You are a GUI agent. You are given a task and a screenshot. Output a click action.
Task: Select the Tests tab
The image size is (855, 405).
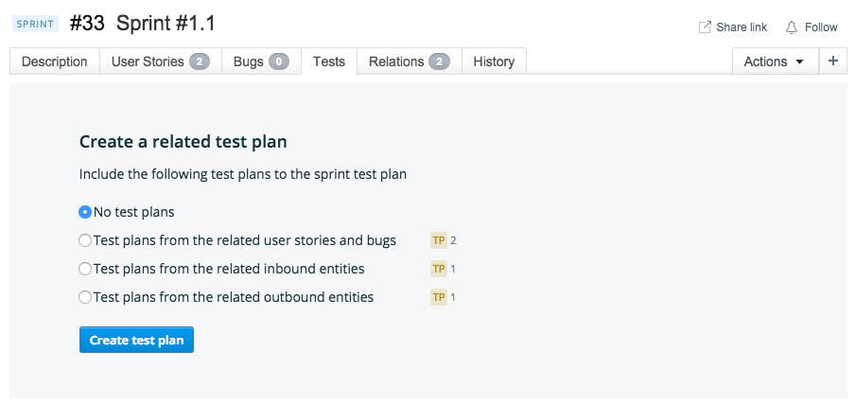[x=329, y=62]
